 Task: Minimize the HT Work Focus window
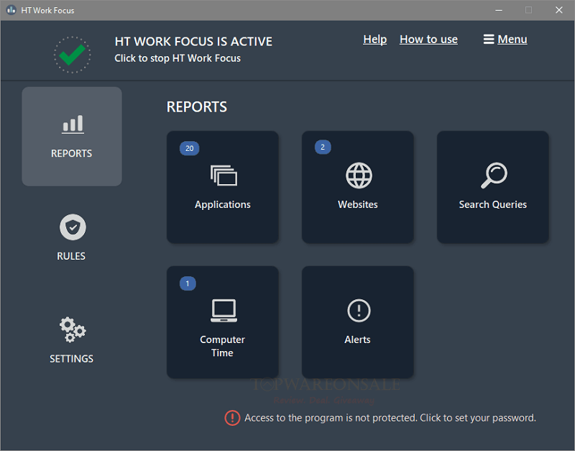pyautogui.click(x=499, y=10)
